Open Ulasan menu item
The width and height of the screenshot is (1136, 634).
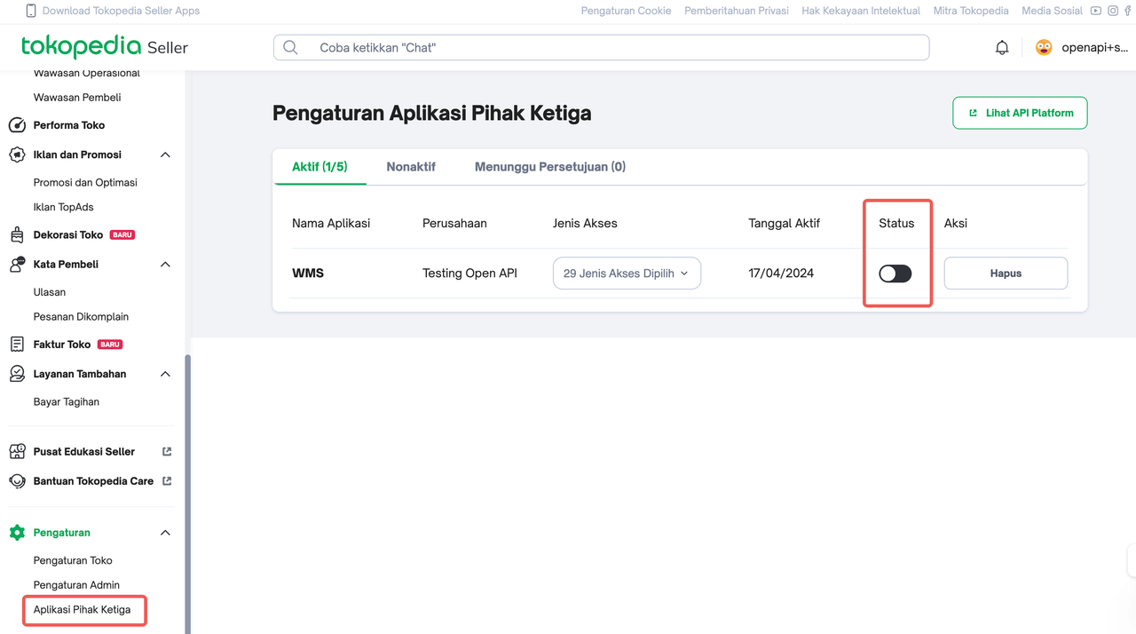pos(50,292)
